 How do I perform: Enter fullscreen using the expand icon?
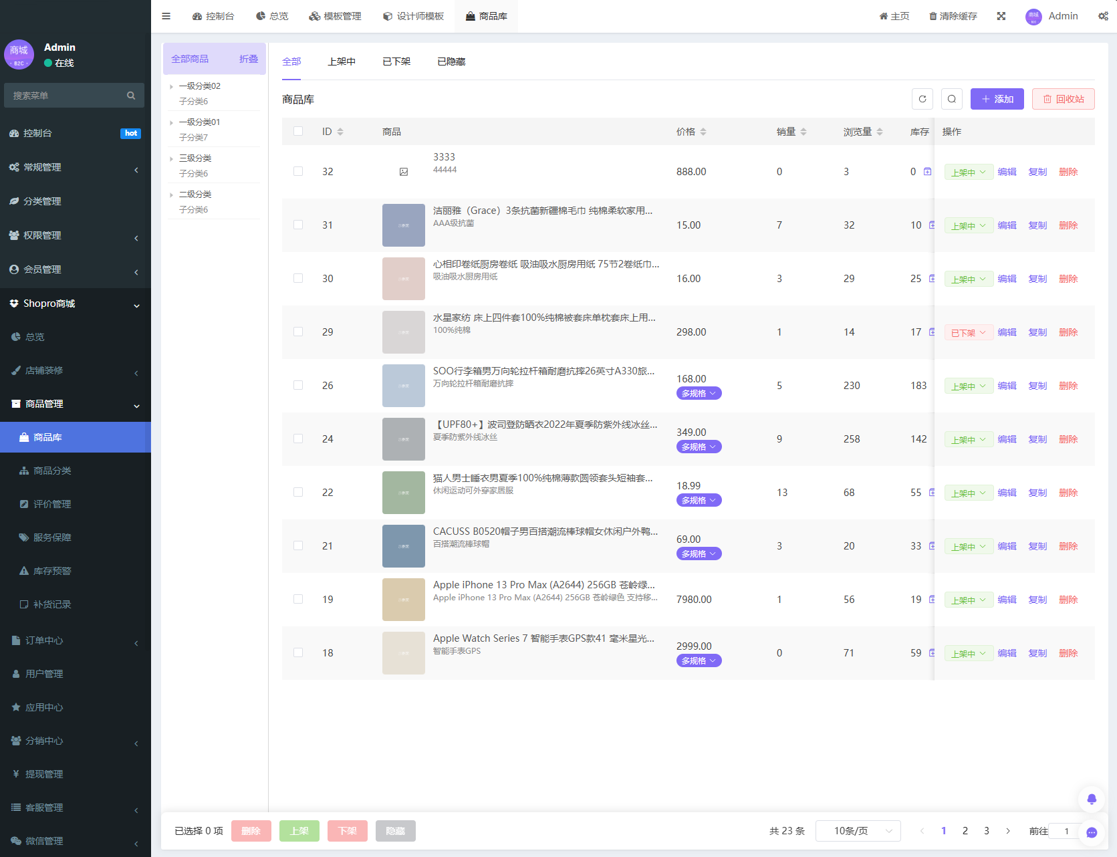click(x=1001, y=15)
